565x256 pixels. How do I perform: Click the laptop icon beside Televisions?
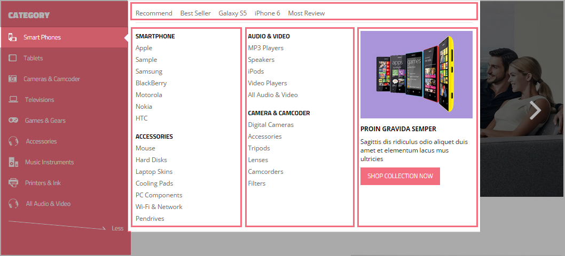click(x=13, y=100)
